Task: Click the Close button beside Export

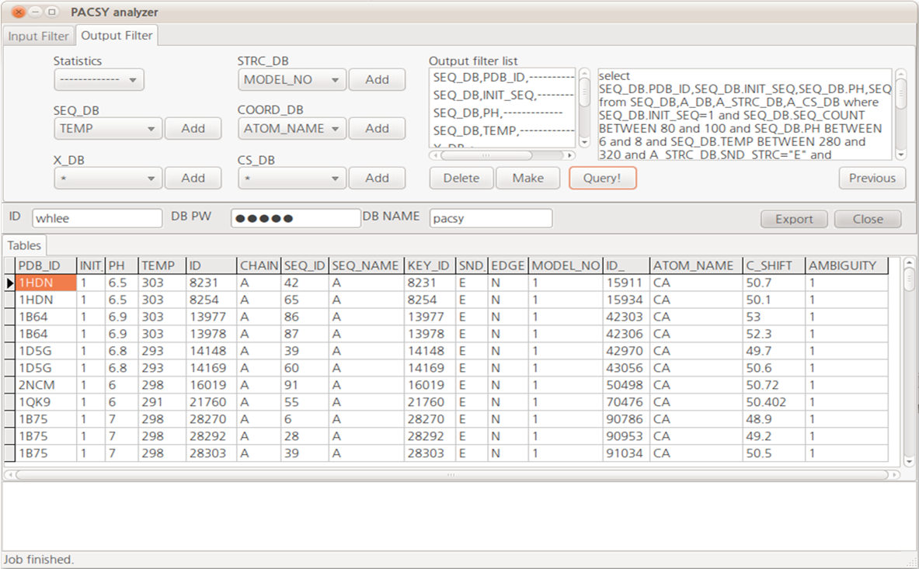Action: [868, 219]
